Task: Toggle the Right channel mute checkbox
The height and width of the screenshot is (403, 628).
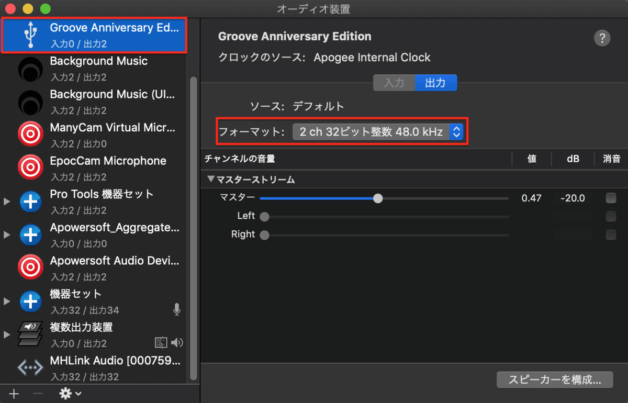Action: (611, 234)
